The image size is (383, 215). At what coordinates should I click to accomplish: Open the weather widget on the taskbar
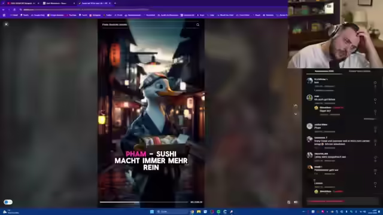click(x=11, y=211)
